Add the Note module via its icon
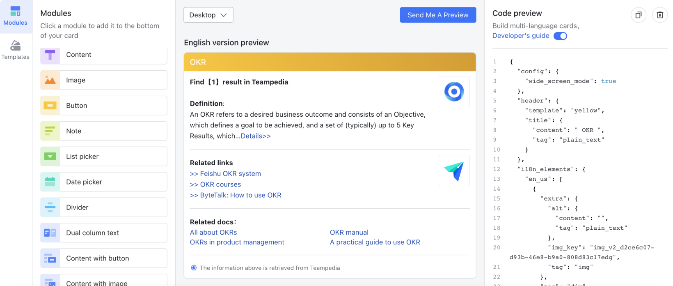Viewport: 673px width, 286px height. [x=50, y=131]
